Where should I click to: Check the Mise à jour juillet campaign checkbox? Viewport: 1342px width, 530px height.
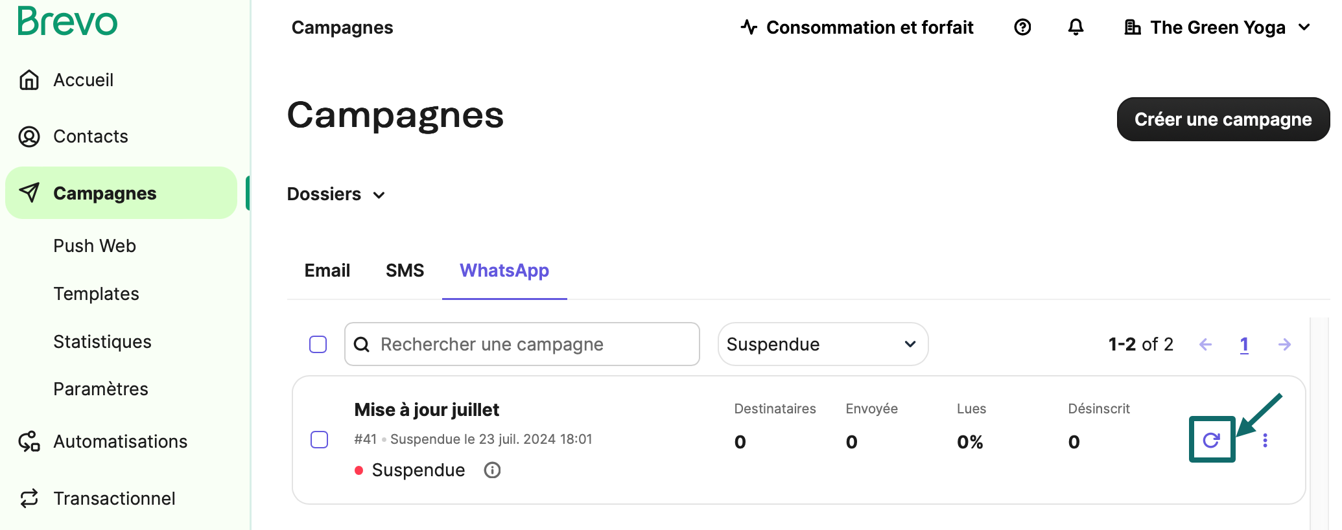(319, 440)
